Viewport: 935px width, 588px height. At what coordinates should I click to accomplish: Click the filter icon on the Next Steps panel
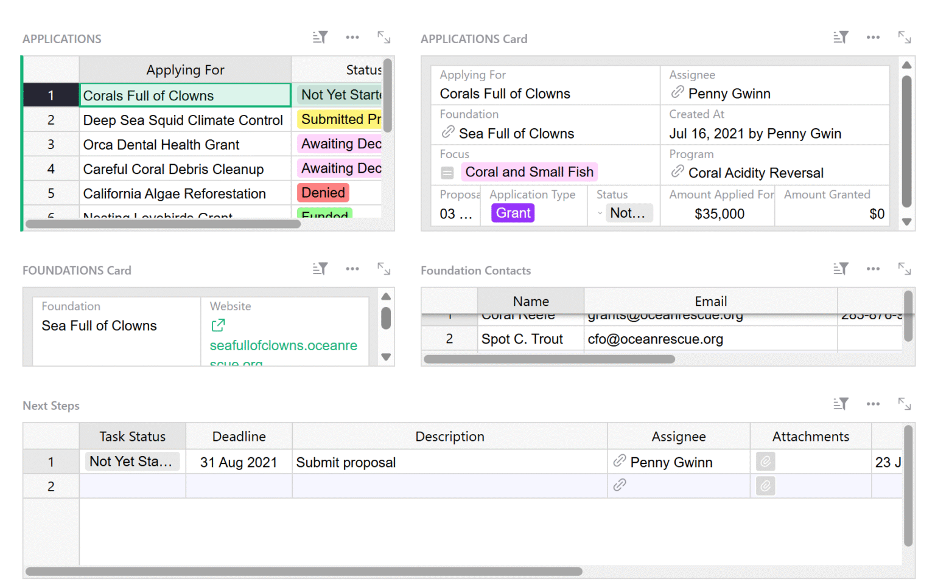(x=841, y=403)
